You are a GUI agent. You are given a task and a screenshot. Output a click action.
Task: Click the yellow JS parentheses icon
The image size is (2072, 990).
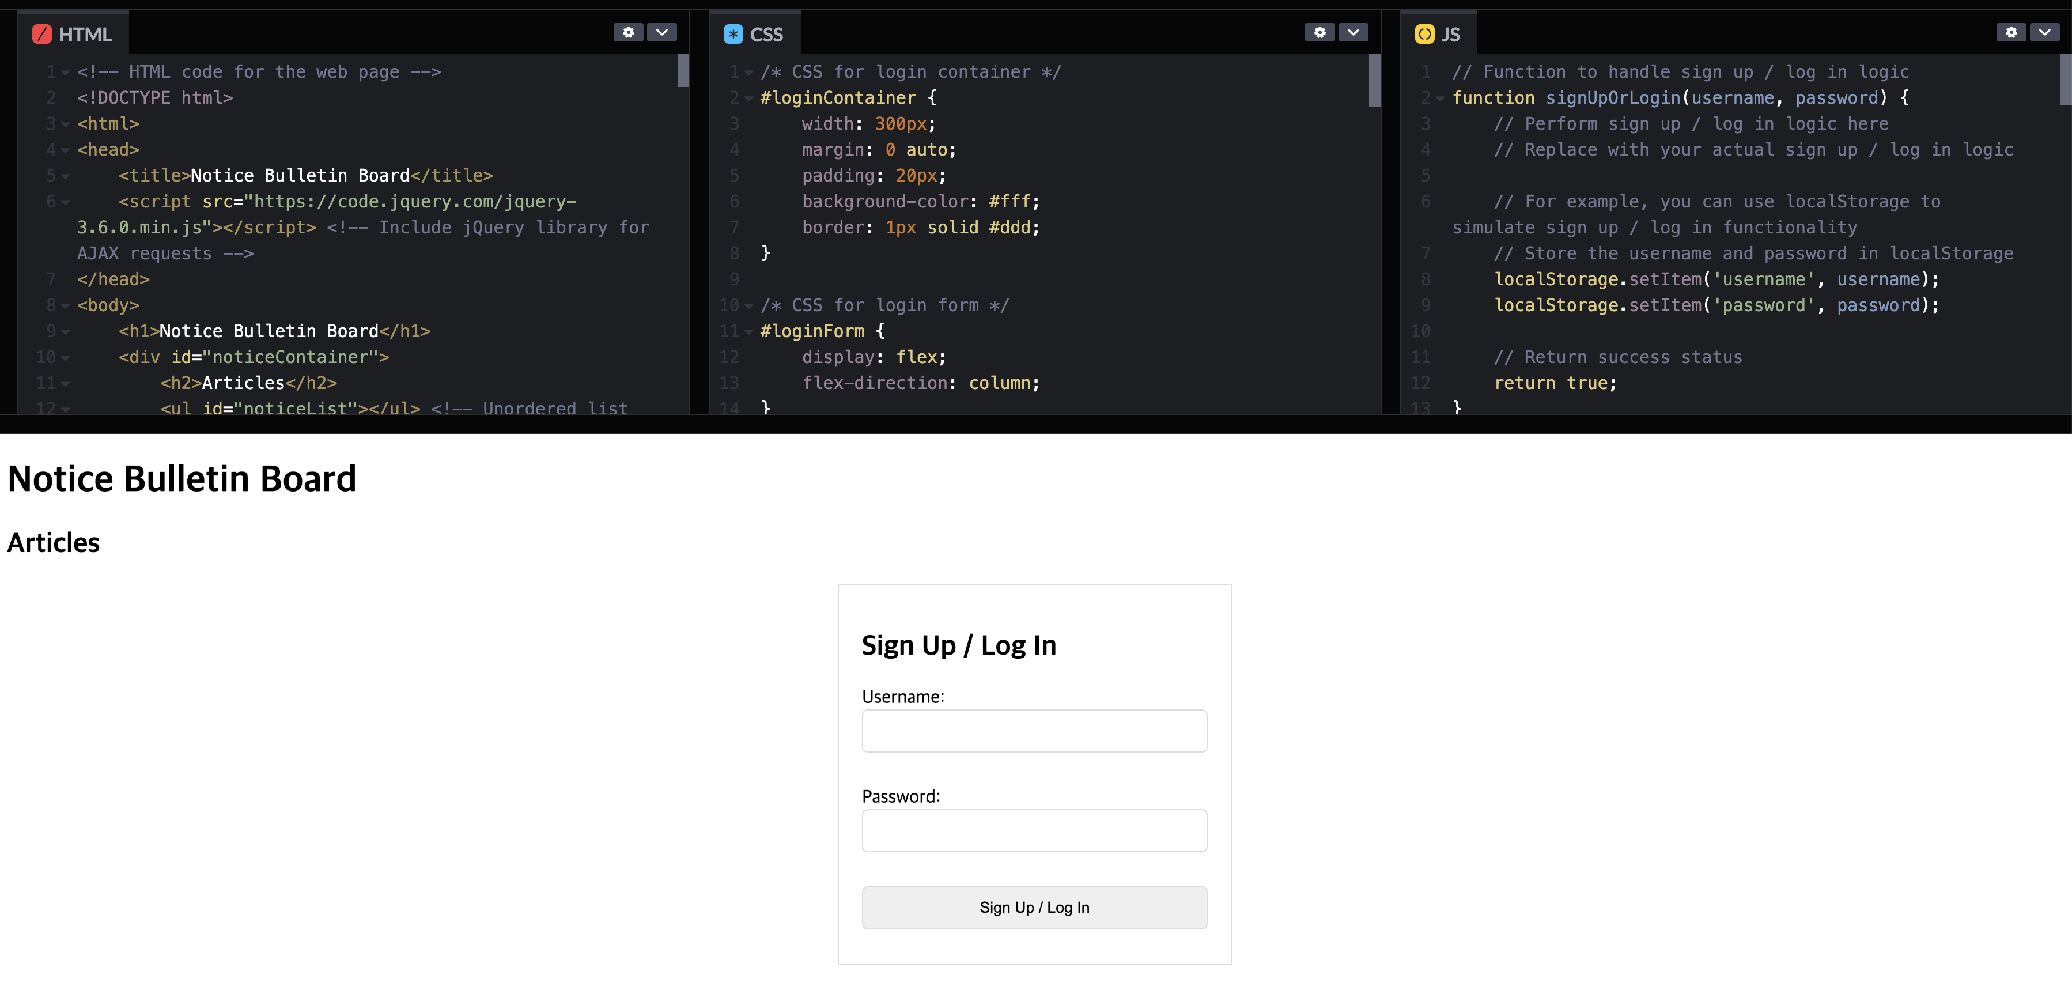point(1424,35)
